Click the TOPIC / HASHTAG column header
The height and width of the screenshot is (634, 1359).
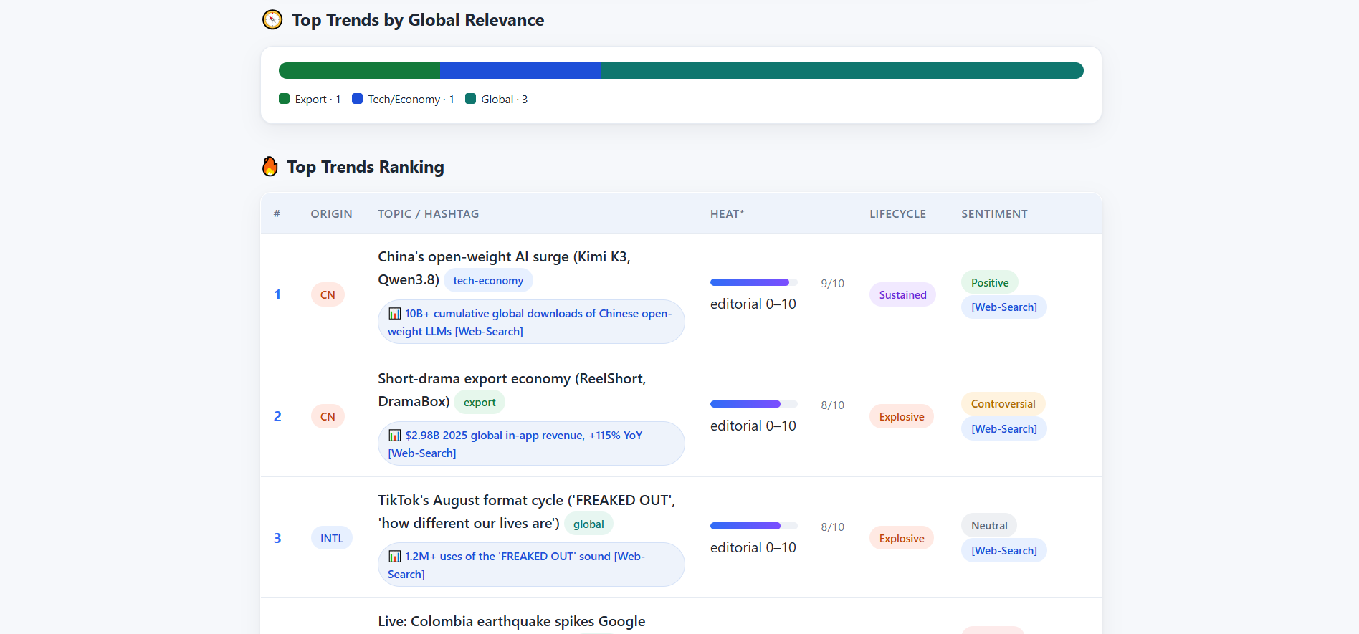tap(429, 213)
